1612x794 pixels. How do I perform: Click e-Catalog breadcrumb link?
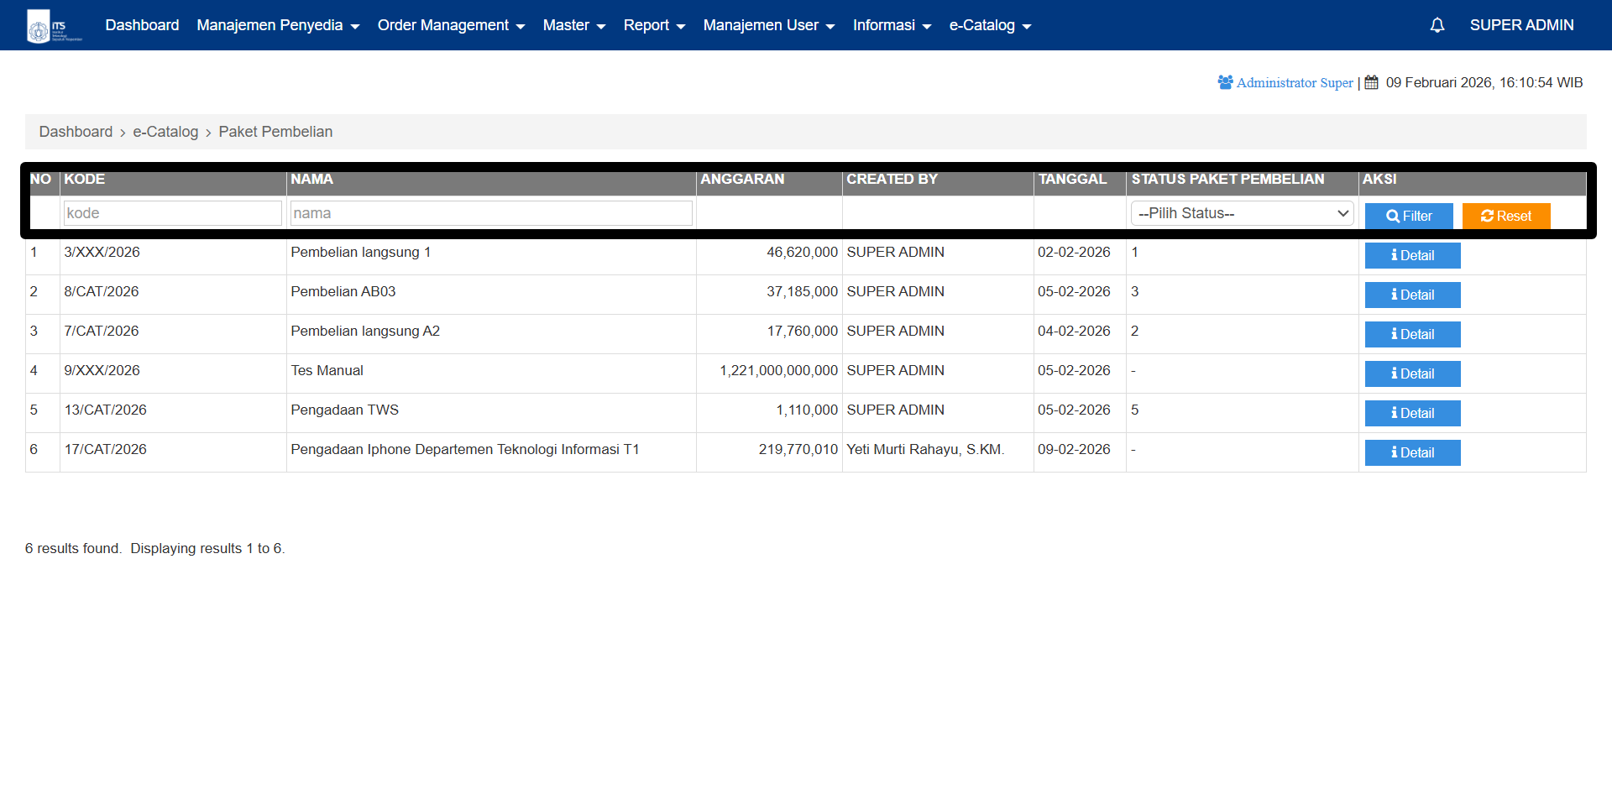(165, 132)
